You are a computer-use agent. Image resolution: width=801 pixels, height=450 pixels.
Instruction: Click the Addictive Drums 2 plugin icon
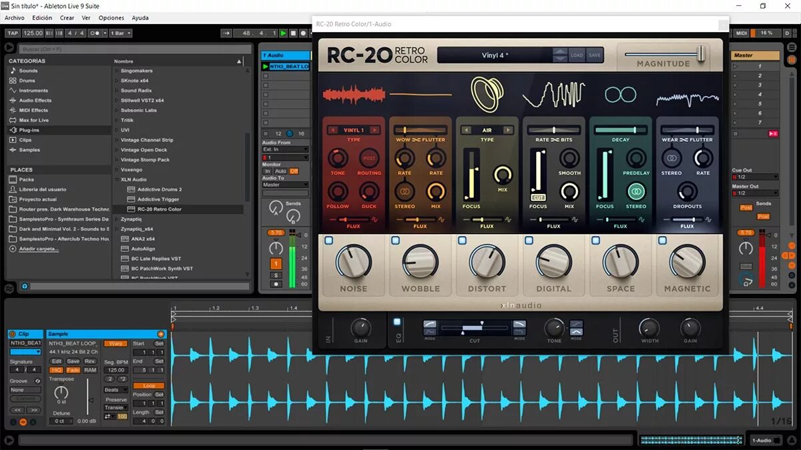pyautogui.click(x=131, y=190)
